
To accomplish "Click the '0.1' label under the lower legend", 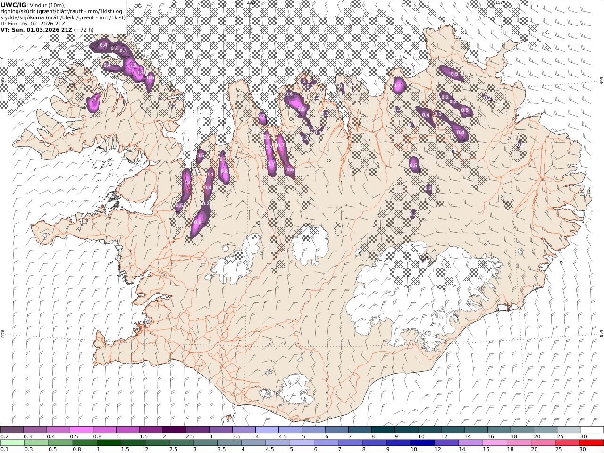I will tap(4, 449).
